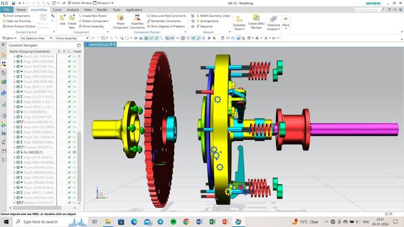
Task: Click Show and Hide Constraints
Action: click(x=166, y=16)
